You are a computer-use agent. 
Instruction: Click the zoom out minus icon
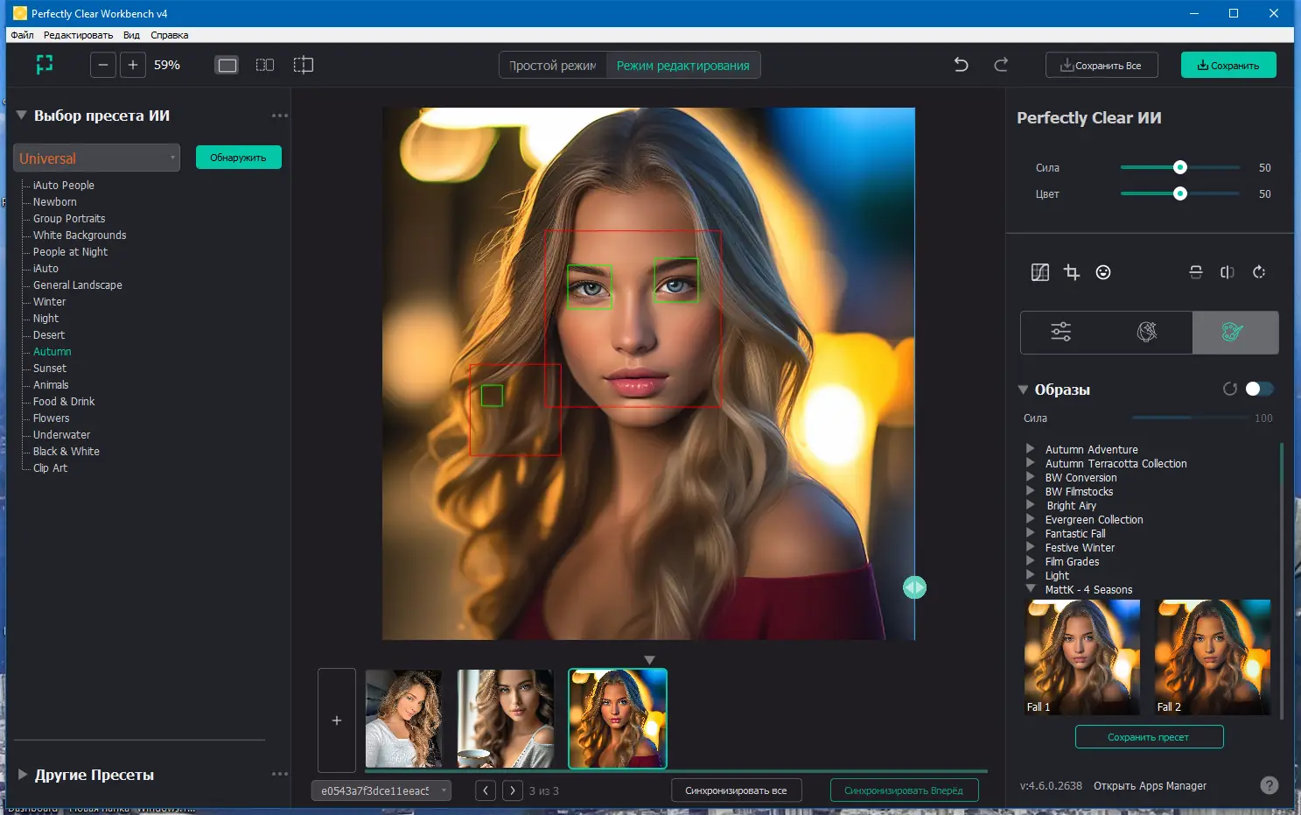103,65
